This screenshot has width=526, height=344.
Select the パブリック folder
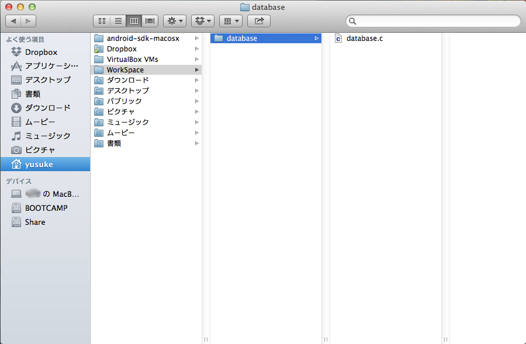[146, 101]
